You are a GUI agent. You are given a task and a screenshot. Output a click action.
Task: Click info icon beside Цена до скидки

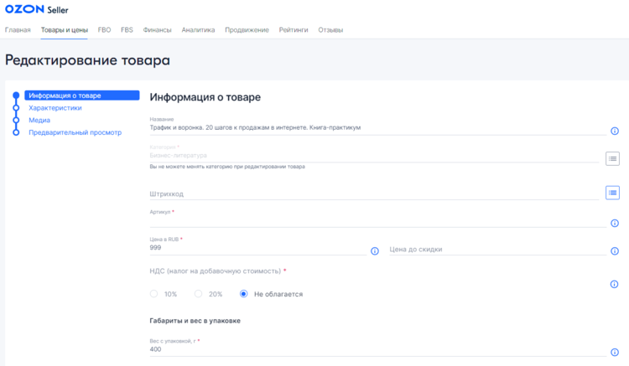614,251
